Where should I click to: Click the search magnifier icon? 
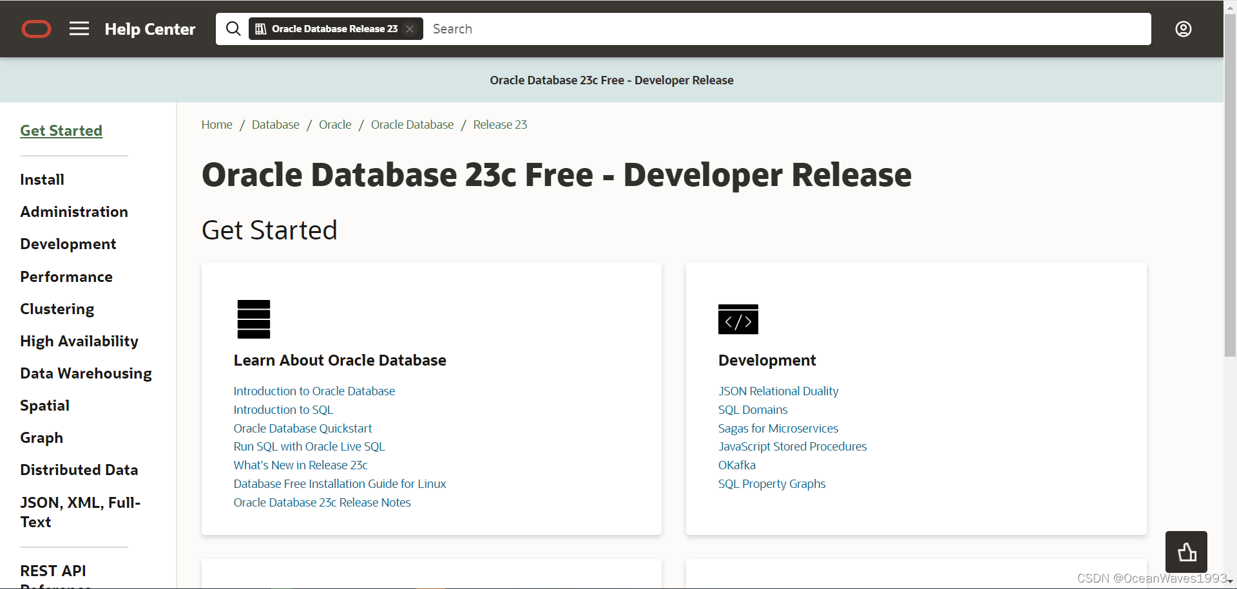click(x=233, y=29)
